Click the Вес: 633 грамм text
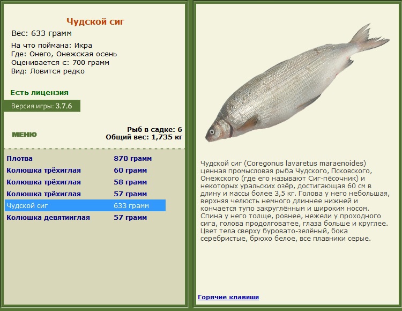This screenshot has width=402, height=311. (x=41, y=33)
